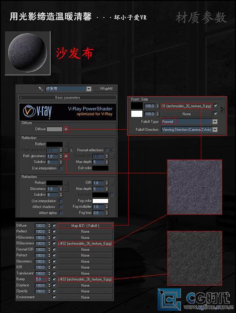
Task: Adjust the Falloff front amount spinner
Action: [158, 106]
